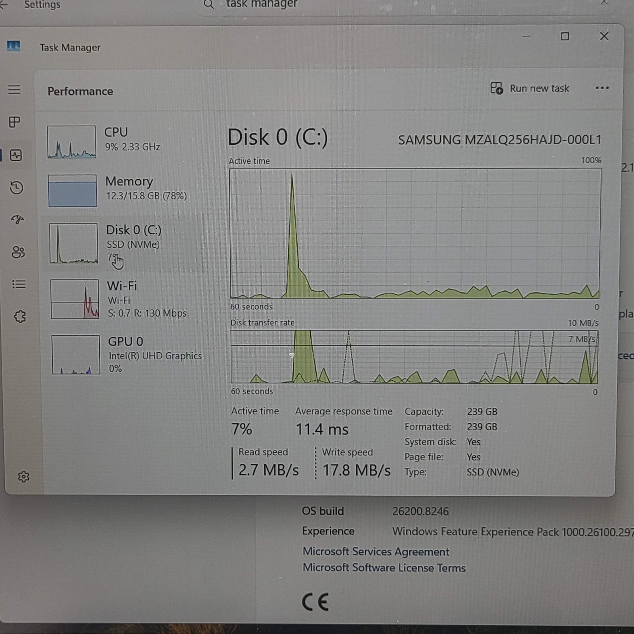Open the App history sidebar icon

tap(17, 187)
